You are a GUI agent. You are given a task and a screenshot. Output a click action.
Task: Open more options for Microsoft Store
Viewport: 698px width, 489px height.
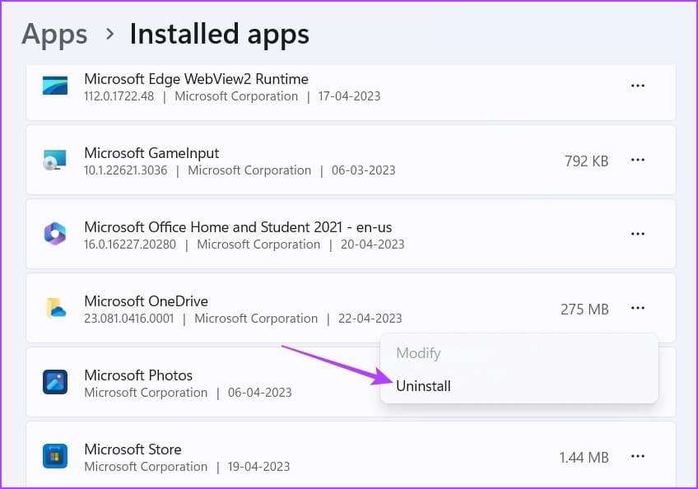637,456
